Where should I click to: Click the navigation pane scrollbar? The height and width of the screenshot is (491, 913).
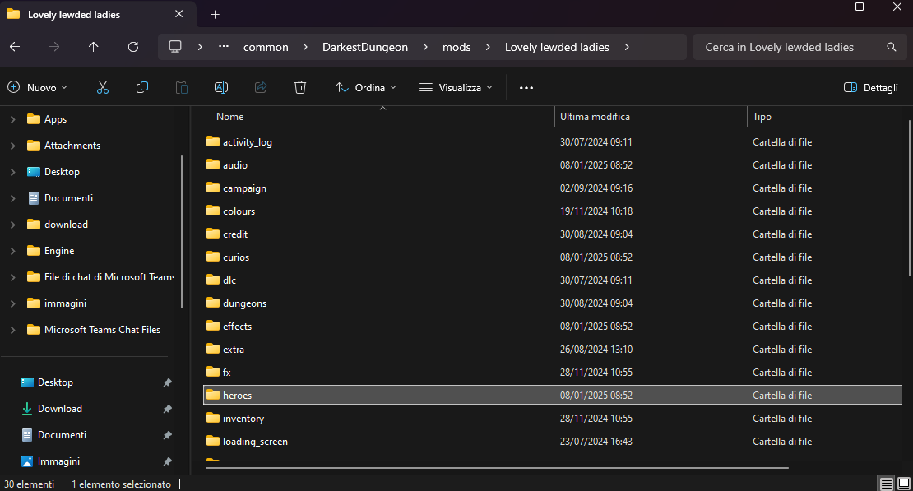[182, 231]
